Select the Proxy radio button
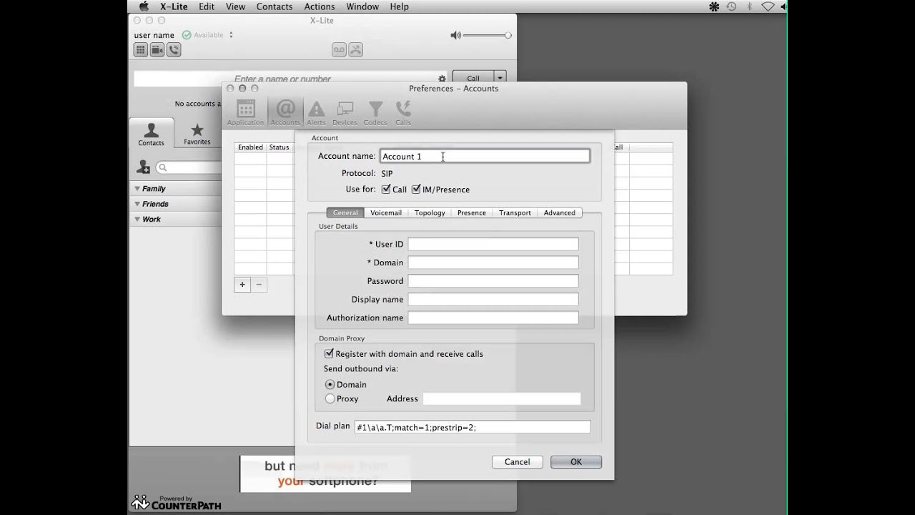This screenshot has width=915, height=515. (x=330, y=398)
